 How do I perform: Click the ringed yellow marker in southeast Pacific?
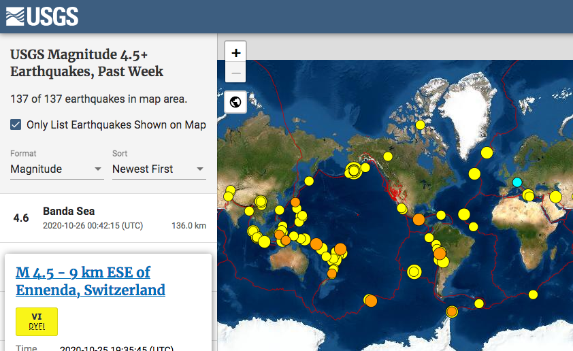click(x=414, y=271)
